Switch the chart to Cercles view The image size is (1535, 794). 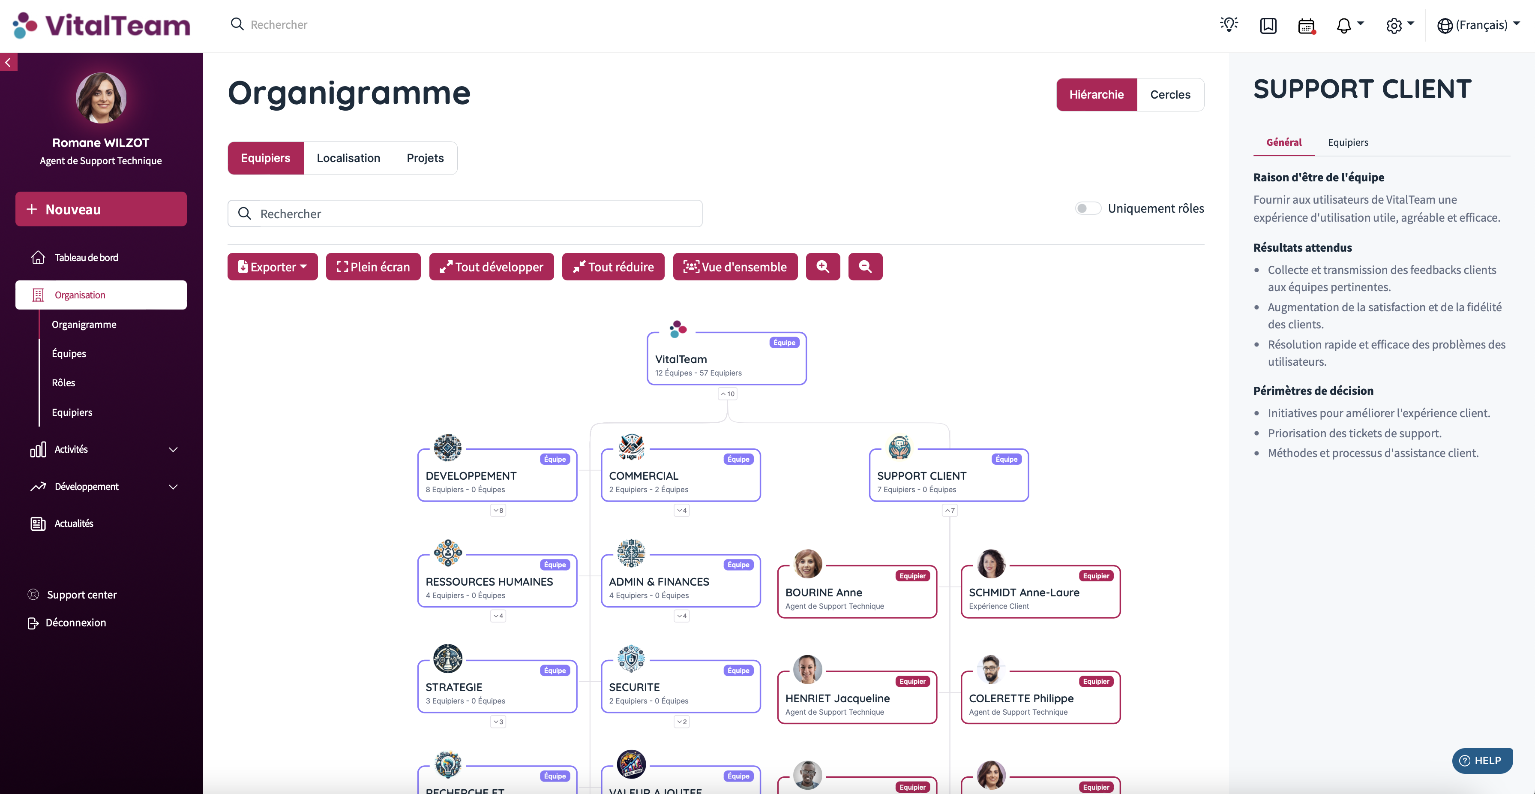pyautogui.click(x=1170, y=94)
